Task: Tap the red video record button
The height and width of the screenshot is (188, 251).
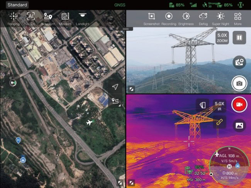Action: [239, 105]
